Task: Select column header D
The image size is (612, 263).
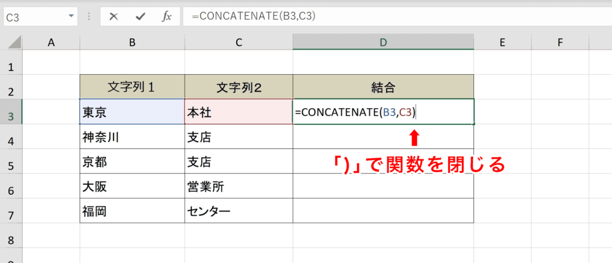Action: coord(382,42)
